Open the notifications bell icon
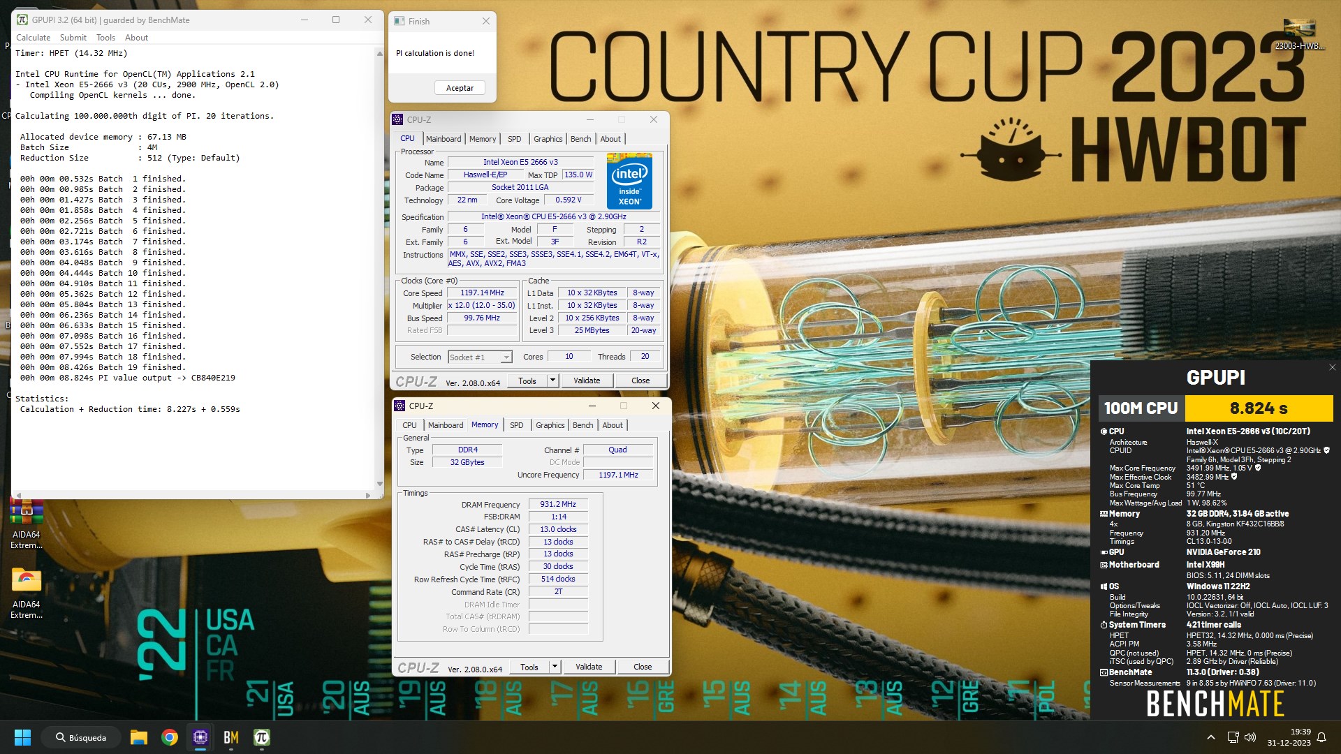The height and width of the screenshot is (754, 1341). click(1321, 737)
